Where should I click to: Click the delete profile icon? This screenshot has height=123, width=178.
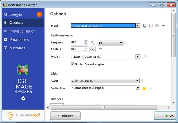157,26
